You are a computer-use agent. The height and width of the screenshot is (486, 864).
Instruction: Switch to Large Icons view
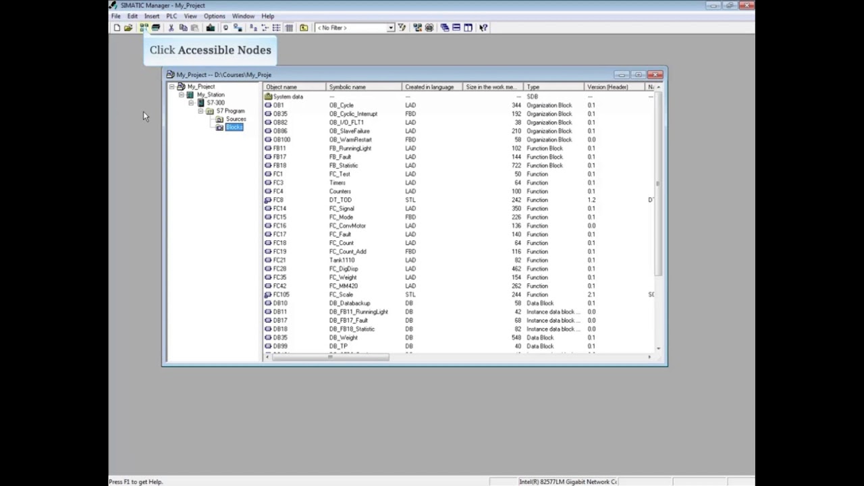tap(253, 28)
